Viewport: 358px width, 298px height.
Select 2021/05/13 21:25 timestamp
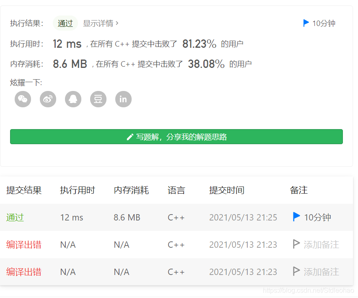(243, 218)
